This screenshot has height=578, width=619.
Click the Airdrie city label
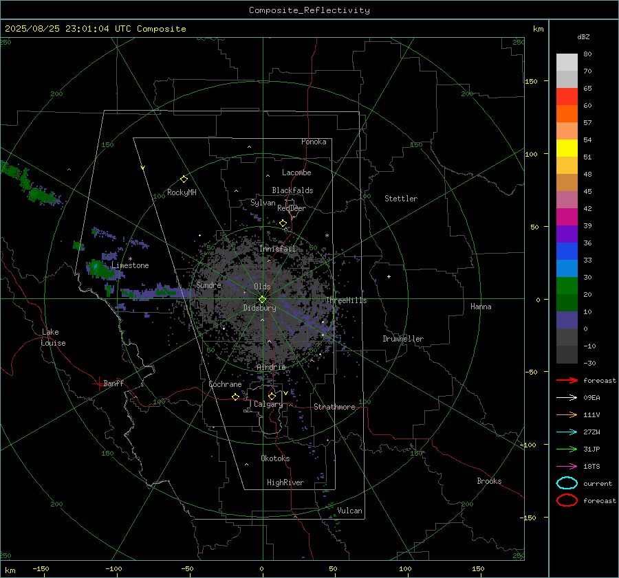(x=271, y=367)
